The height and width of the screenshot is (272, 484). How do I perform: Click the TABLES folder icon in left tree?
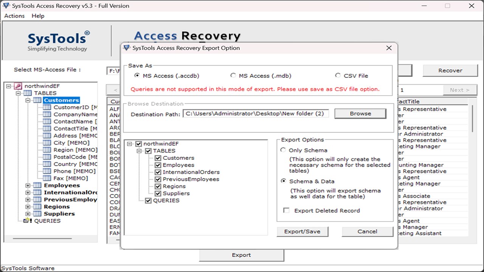click(x=28, y=93)
